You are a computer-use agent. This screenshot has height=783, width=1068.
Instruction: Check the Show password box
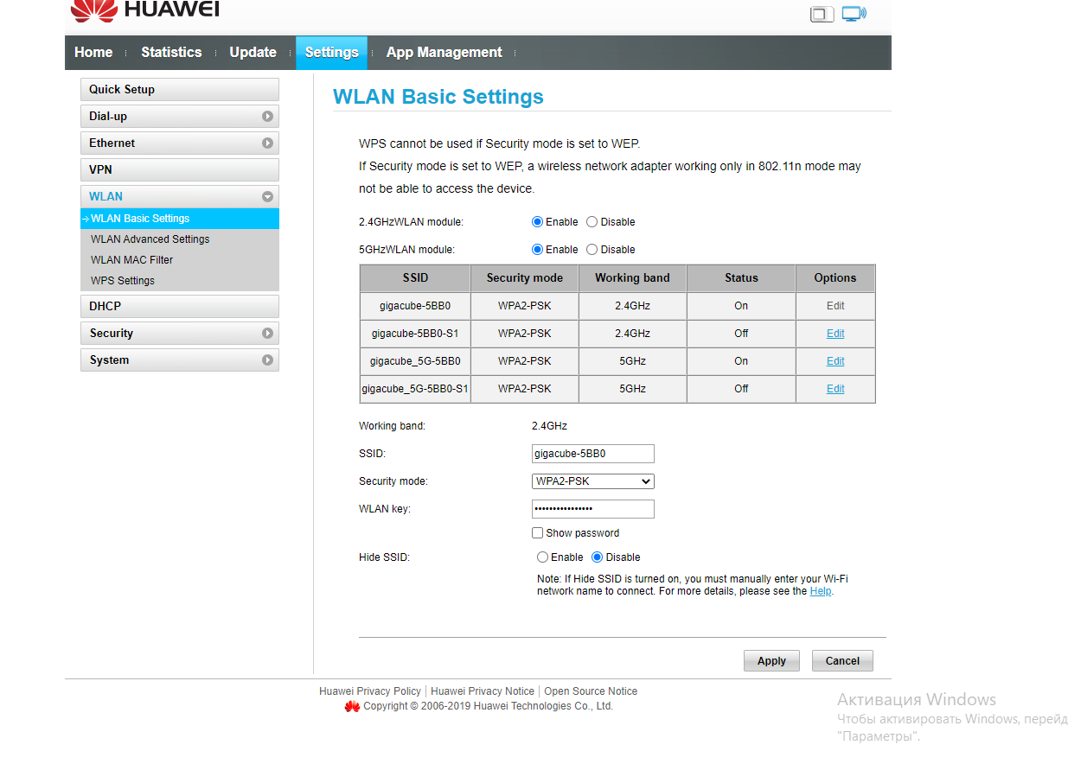click(538, 533)
